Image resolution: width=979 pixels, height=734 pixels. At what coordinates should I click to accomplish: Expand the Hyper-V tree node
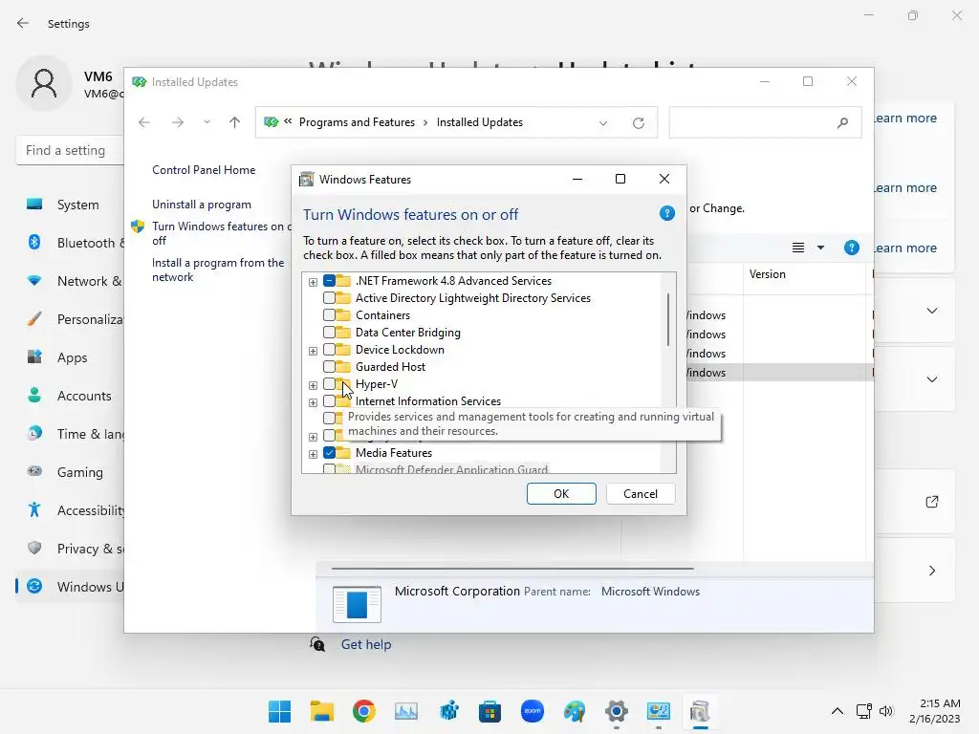[x=313, y=385]
